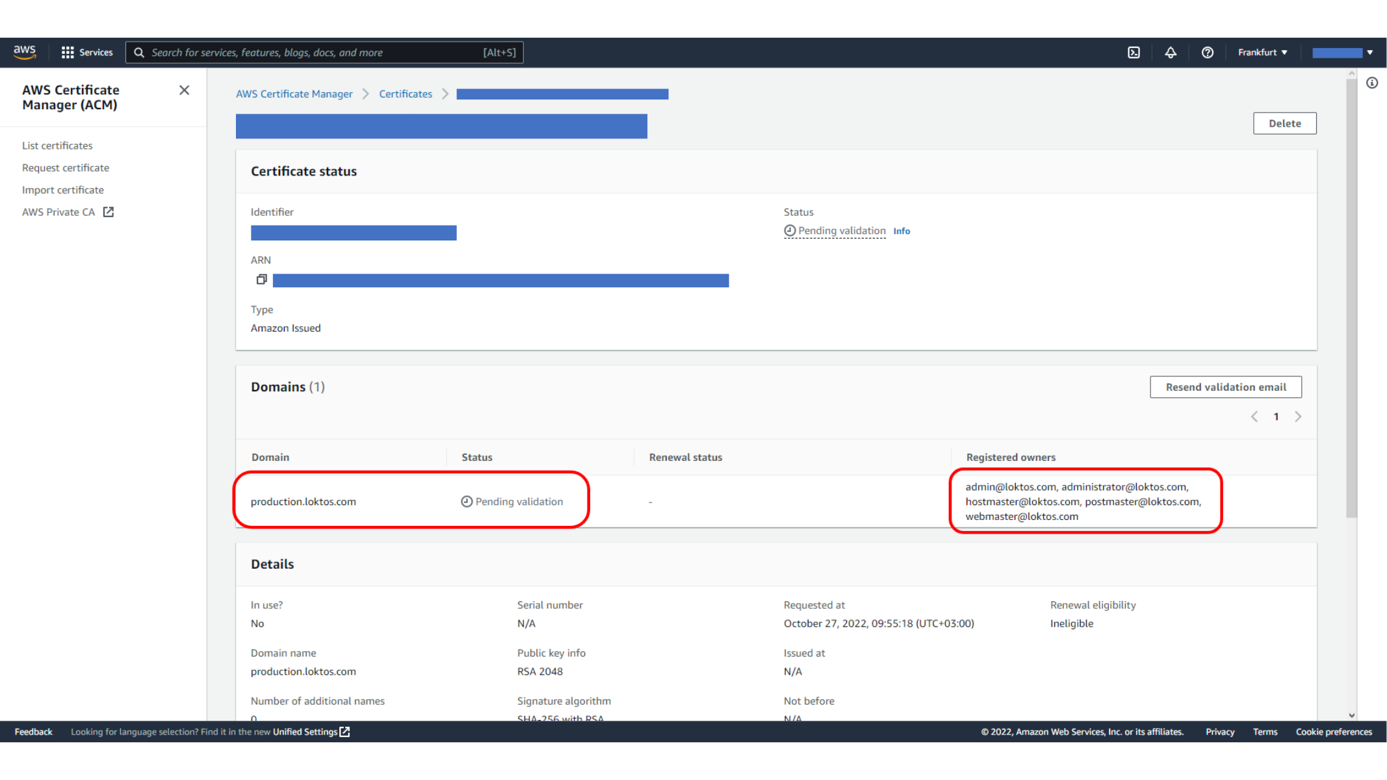Click the AWS logo home icon
The width and height of the screenshot is (1387, 780).
25,52
